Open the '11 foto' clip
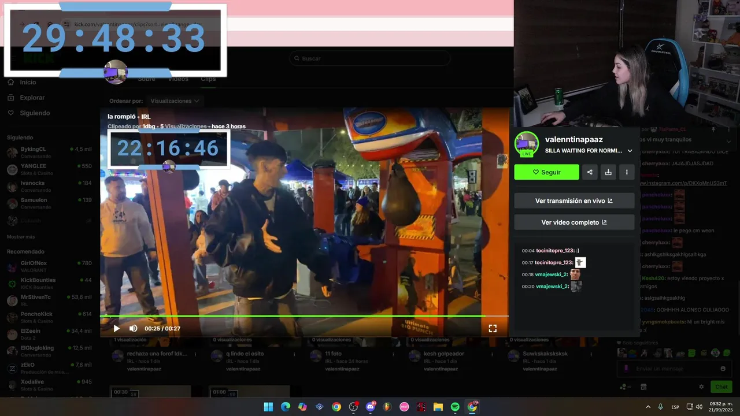The image size is (740, 416). tap(334, 354)
